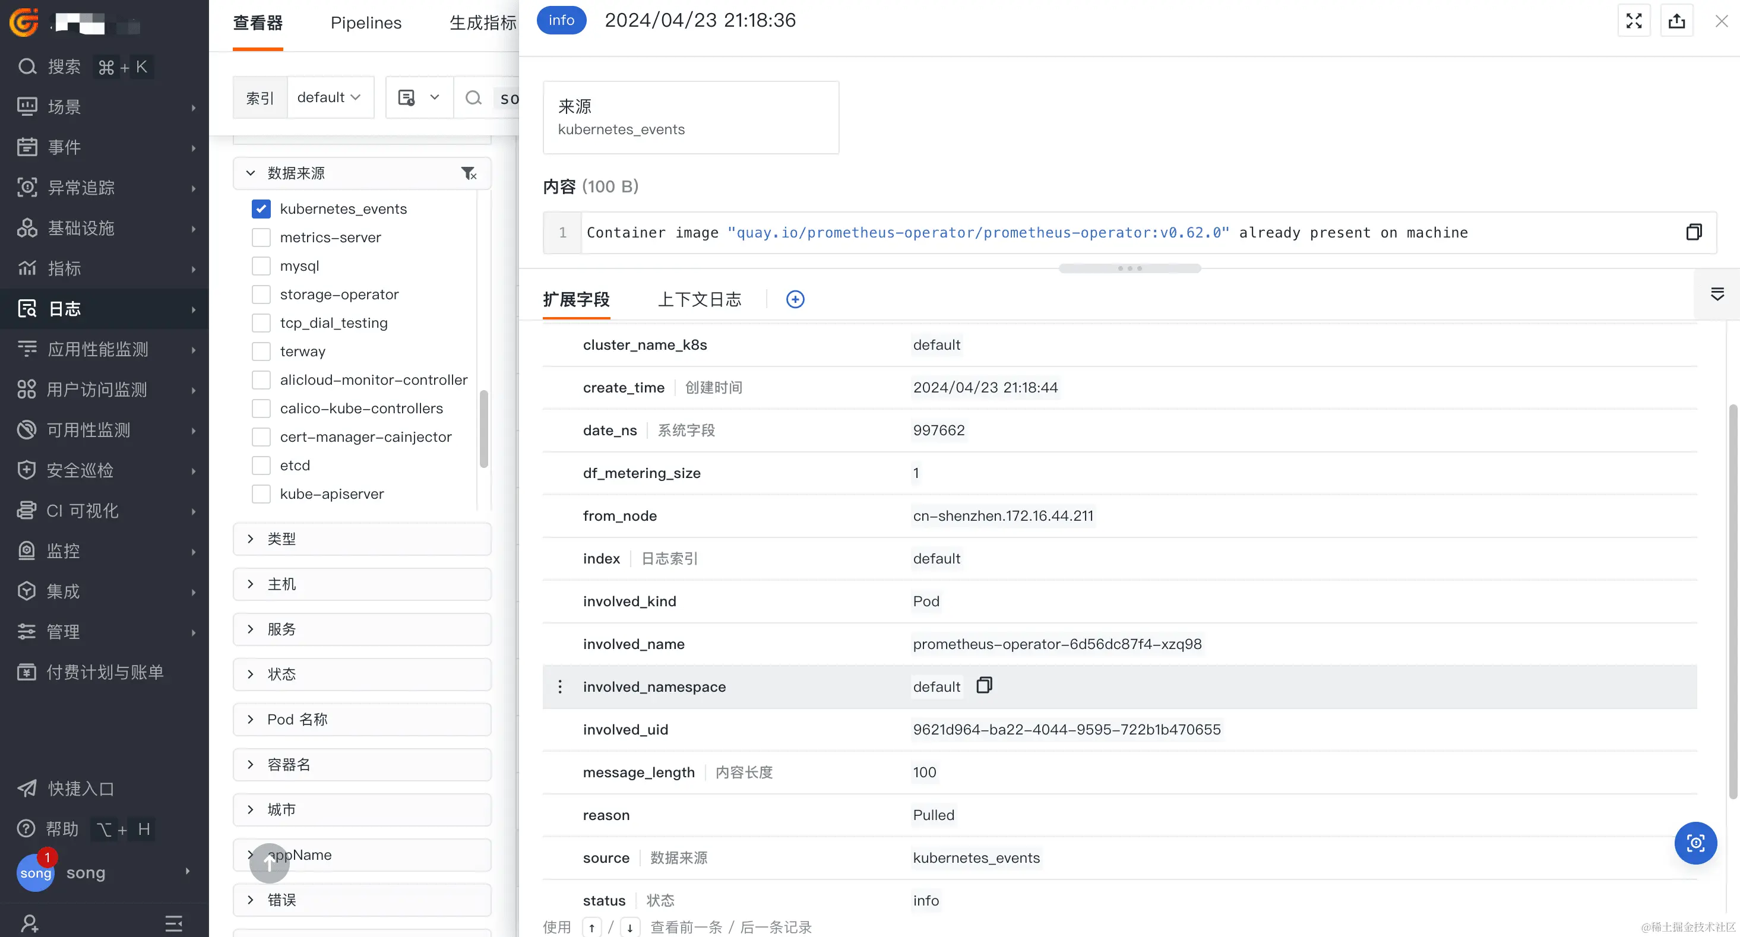Open the default index dropdown
Image resolution: width=1740 pixels, height=937 pixels.
[329, 97]
